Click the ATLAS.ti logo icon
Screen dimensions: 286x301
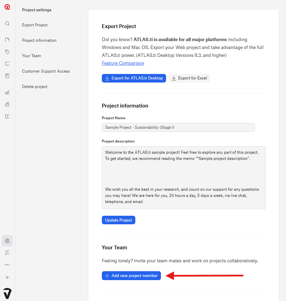click(x=7, y=7)
